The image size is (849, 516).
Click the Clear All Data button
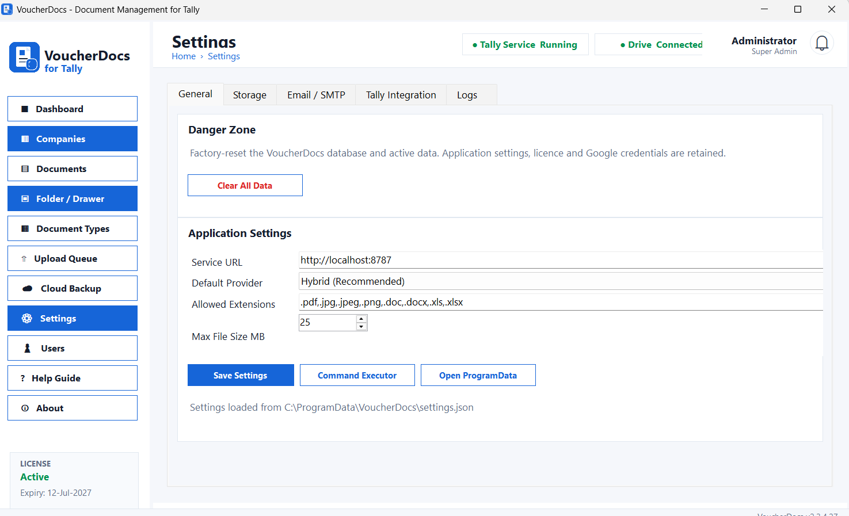point(245,185)
